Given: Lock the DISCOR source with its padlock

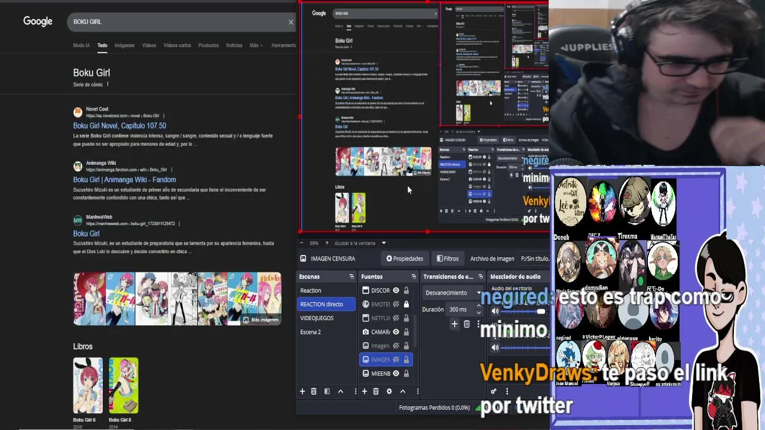Looking at the screenshot, I should point(406,290).
